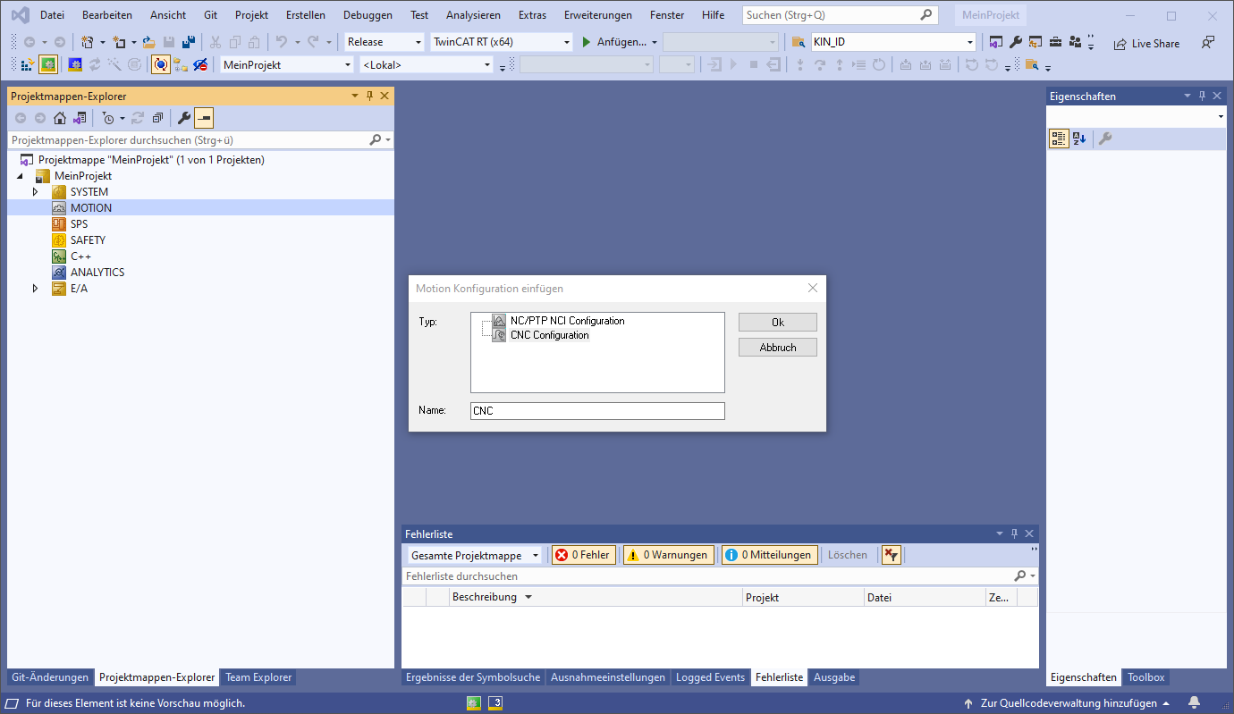Open the Gesamte Projektmappe scope dropdown

474,555
